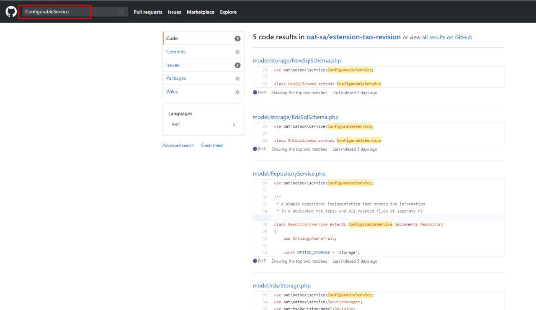Click 'class NewSqlSchema extends' code line

327,84
